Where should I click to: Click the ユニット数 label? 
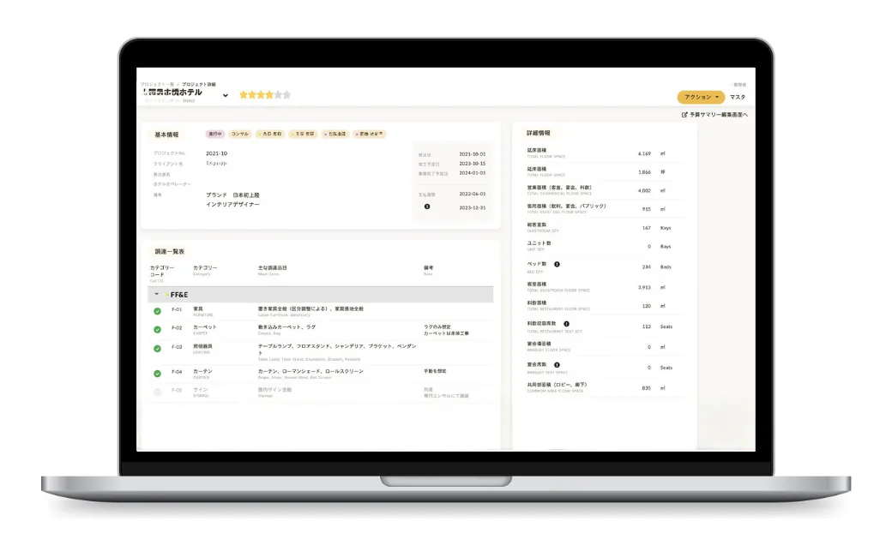(x=539, y=243)
